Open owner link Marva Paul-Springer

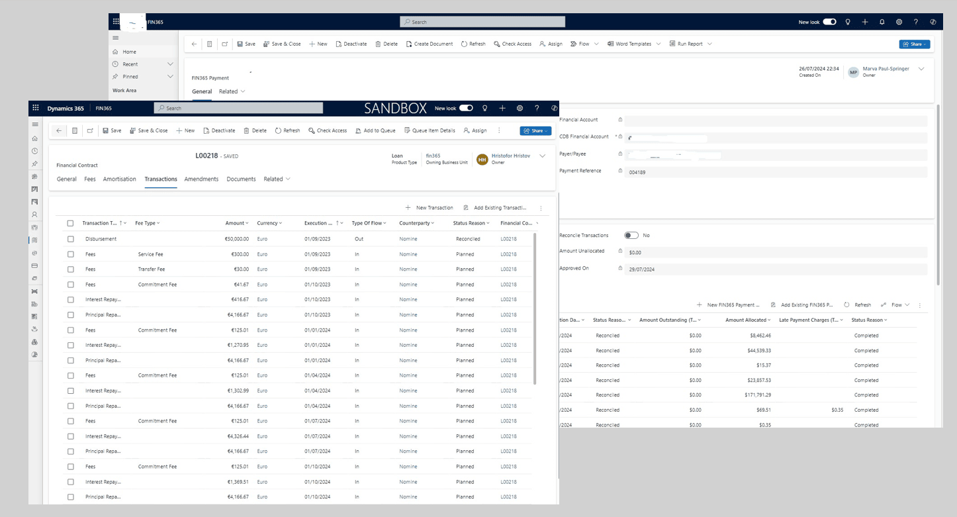pos(886,69)
